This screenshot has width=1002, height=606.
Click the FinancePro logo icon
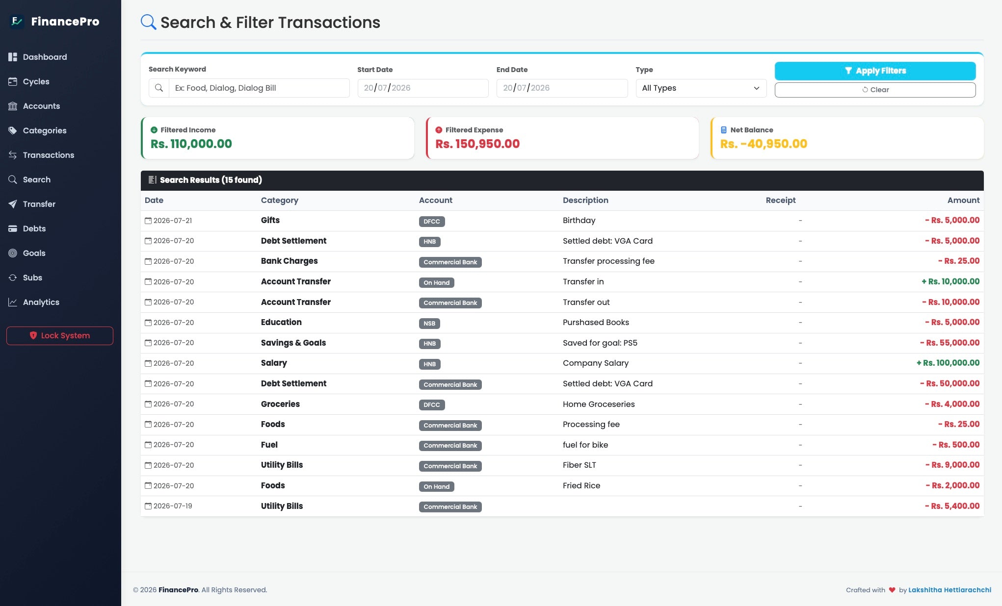tap(17, 21)
